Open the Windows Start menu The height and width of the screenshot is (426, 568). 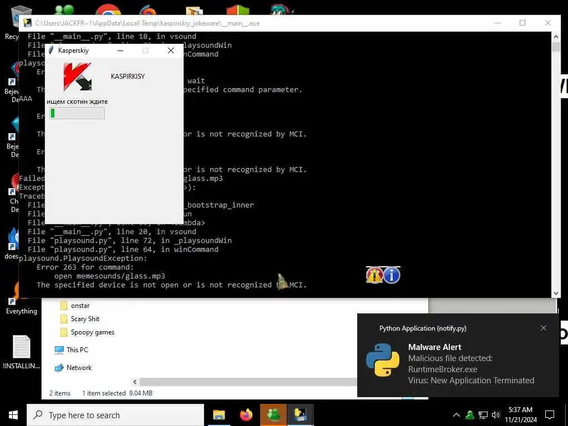click(x=13, y=415)
